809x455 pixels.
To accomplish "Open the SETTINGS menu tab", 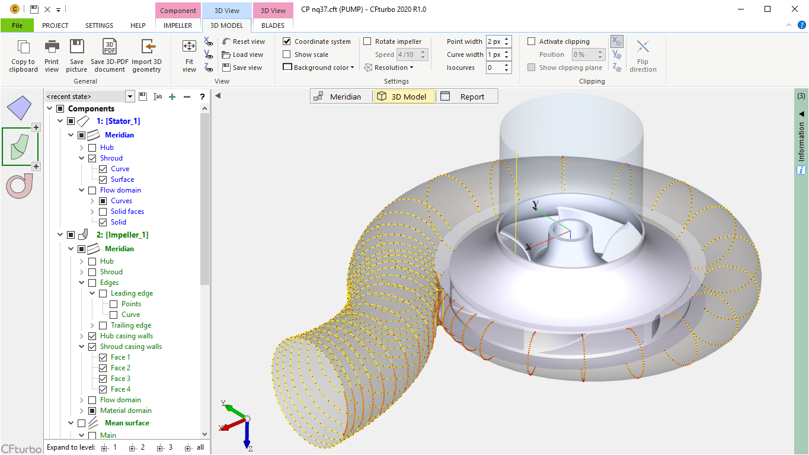I will [99, 25].
